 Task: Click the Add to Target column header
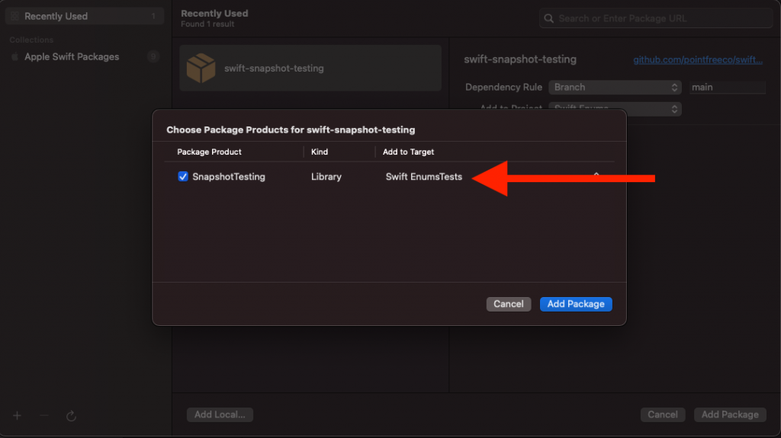[x=408, y=152]
